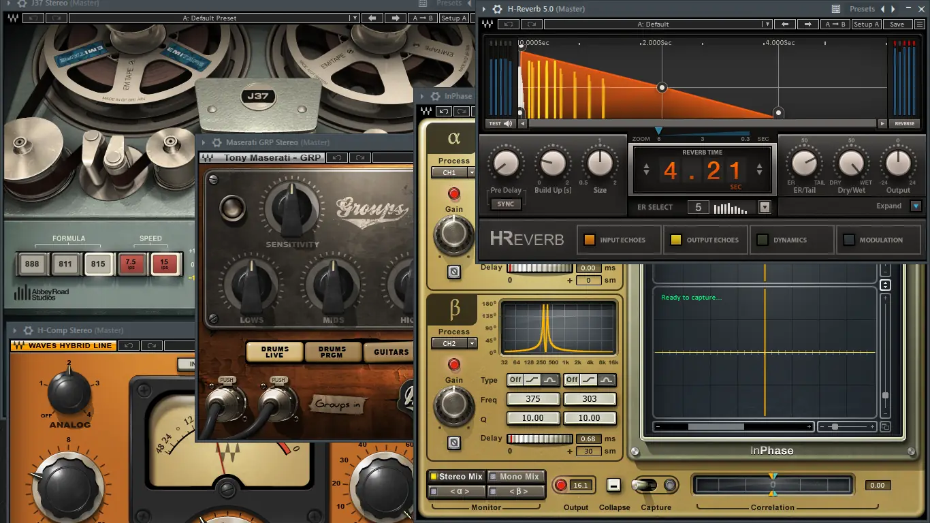Select 7.5 ips tape speed in J37
The image size is (930, 523).
131,264
